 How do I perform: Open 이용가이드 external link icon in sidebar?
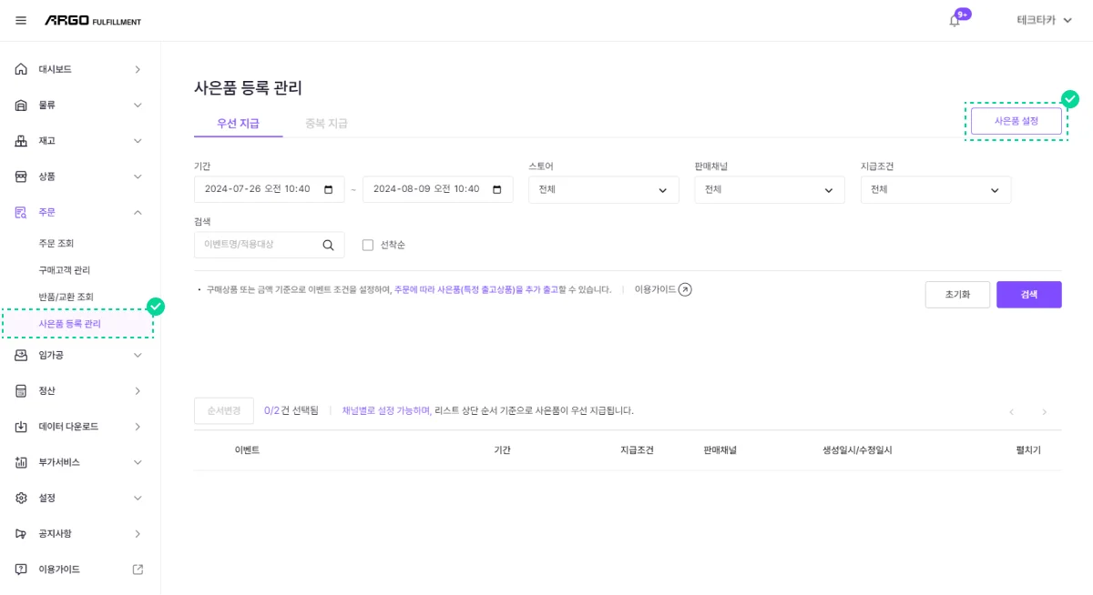[x=138, y=569]
